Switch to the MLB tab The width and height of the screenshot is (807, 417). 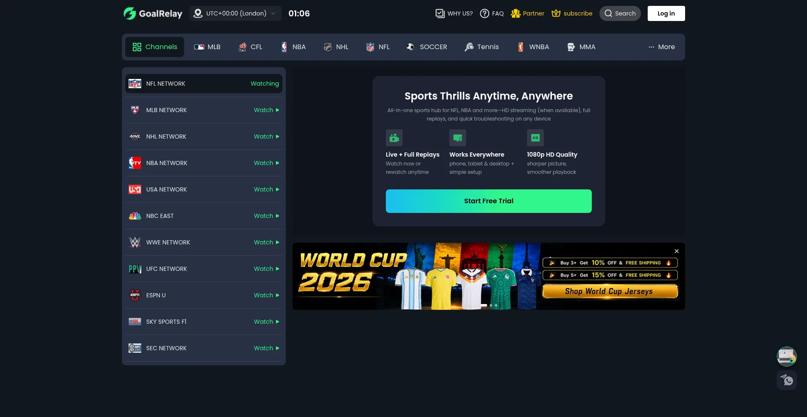[207, 47]
